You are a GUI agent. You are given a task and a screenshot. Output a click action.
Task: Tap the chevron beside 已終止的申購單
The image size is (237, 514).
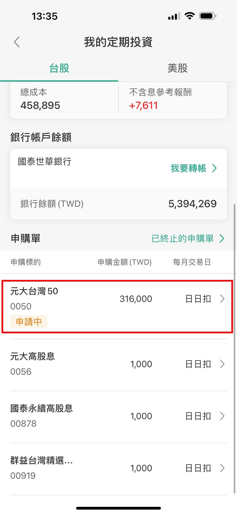222,238
